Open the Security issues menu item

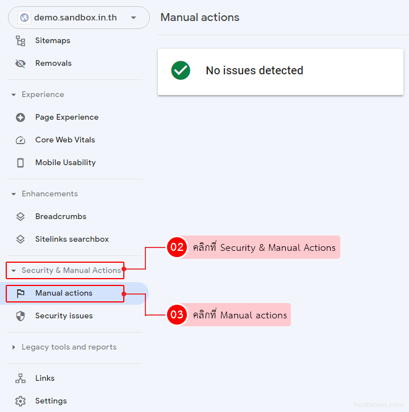coord(64,316)
